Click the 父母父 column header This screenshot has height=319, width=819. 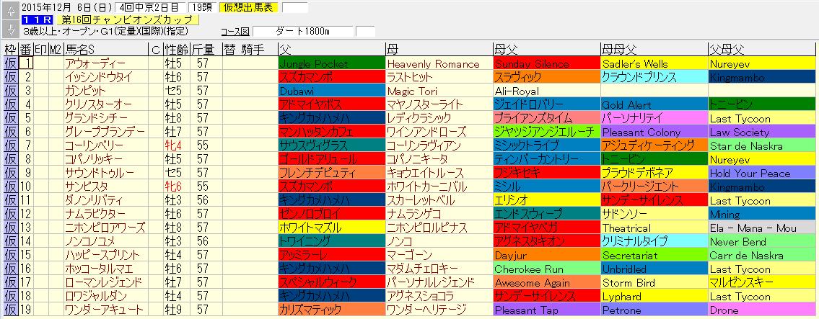click(x=761, y=50)
